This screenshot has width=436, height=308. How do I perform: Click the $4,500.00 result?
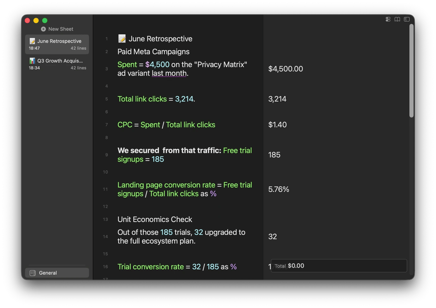(x=285, y=69)
